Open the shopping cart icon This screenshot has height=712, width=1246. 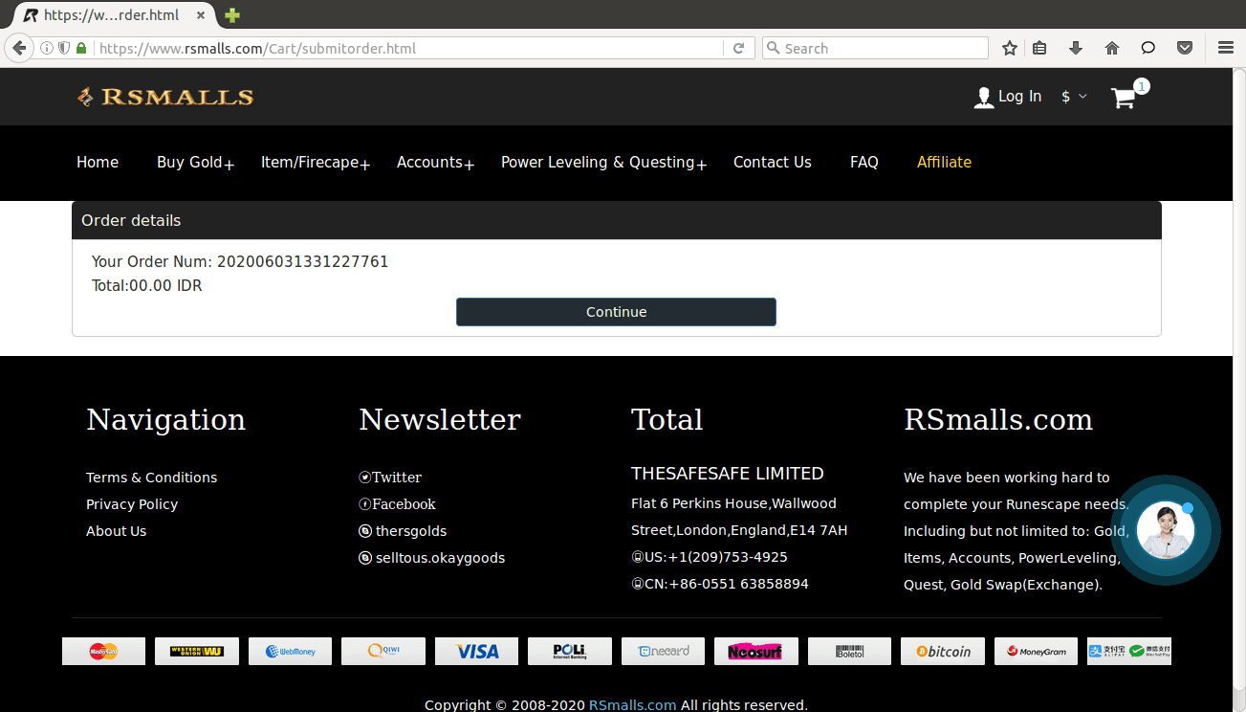[1124, 98]
